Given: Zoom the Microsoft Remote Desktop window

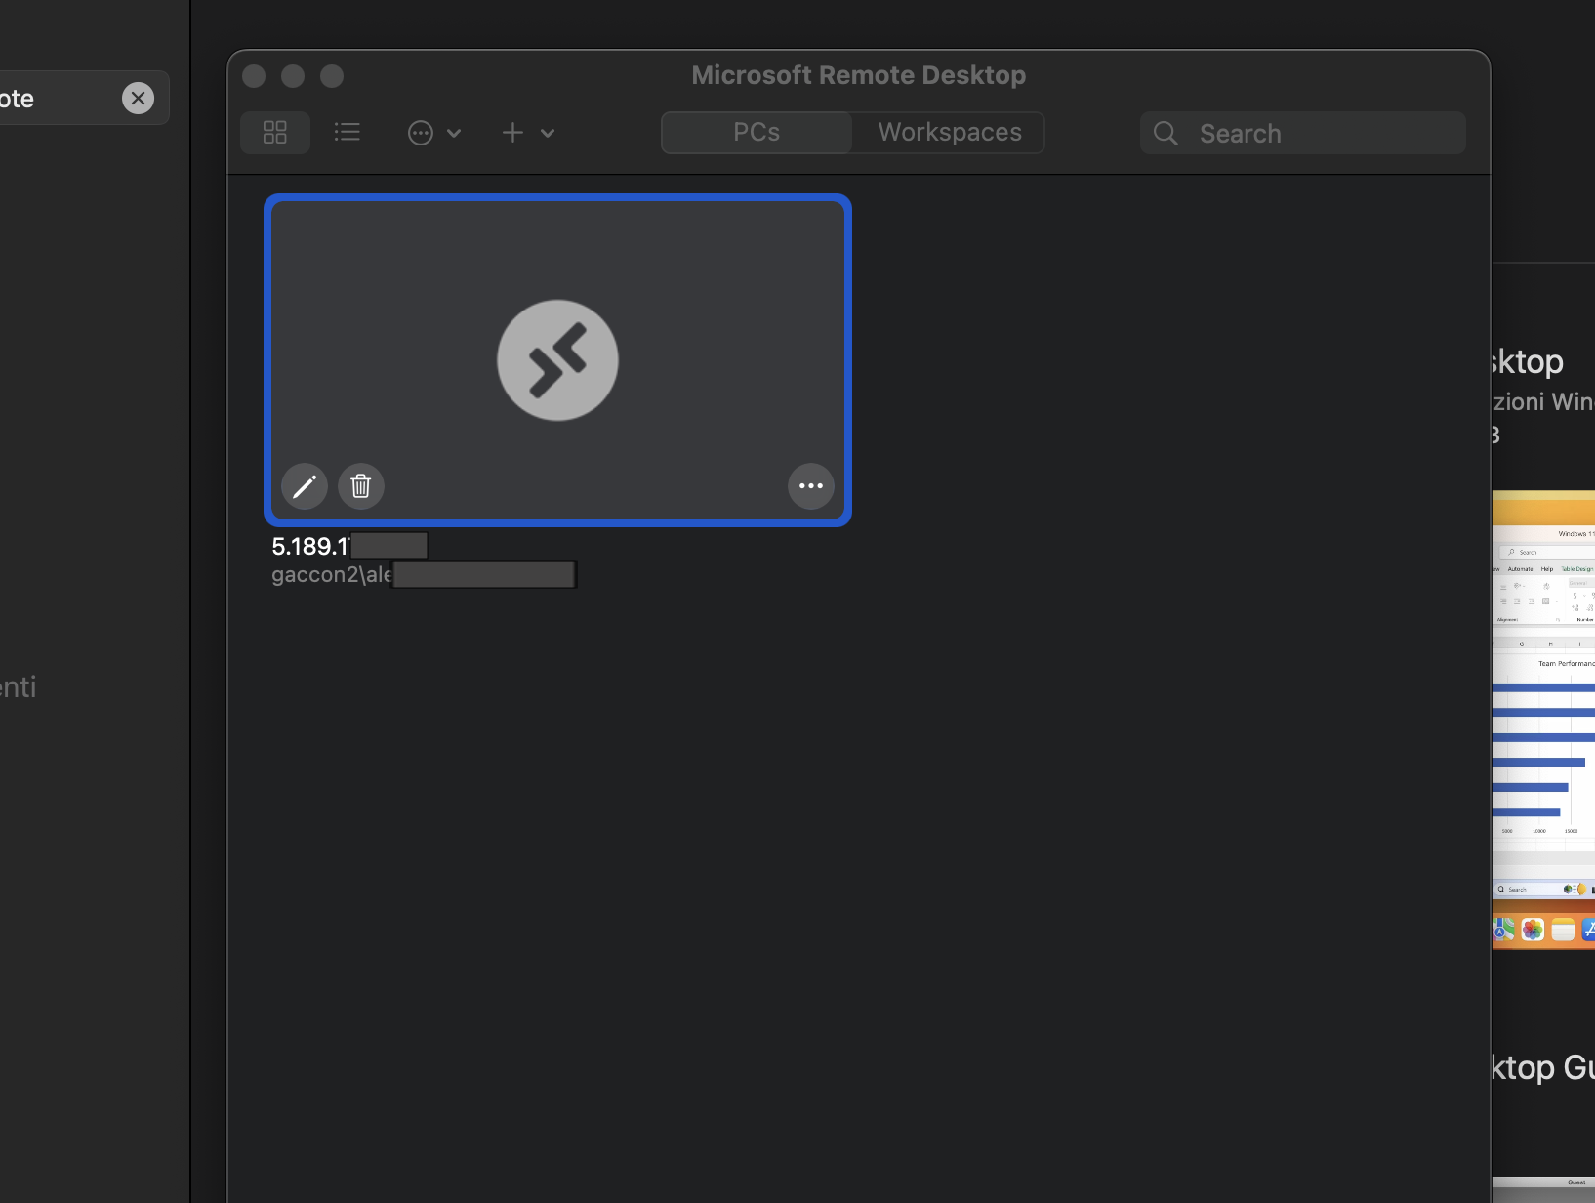Looking at the screenshot, I should pos(332,76).
